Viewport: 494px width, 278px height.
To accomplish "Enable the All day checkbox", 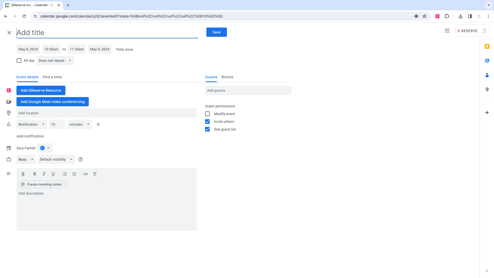I will pos(19,60).
